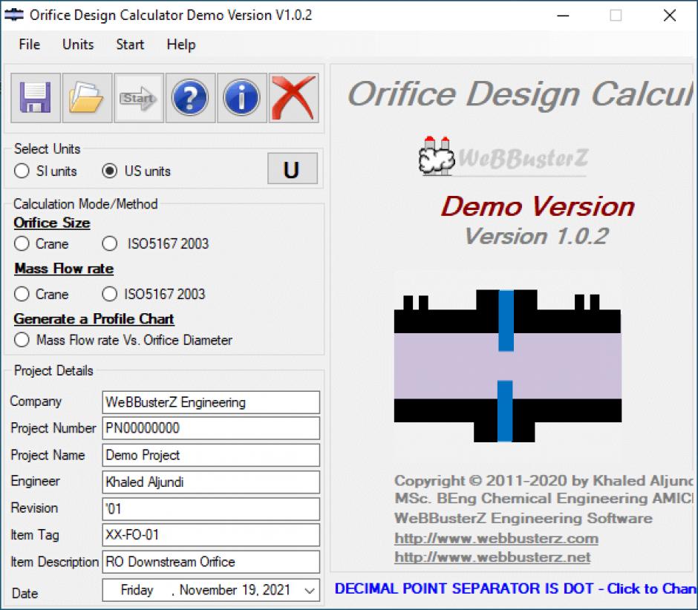Click the 'Demo Version' red text

point(538,206)
